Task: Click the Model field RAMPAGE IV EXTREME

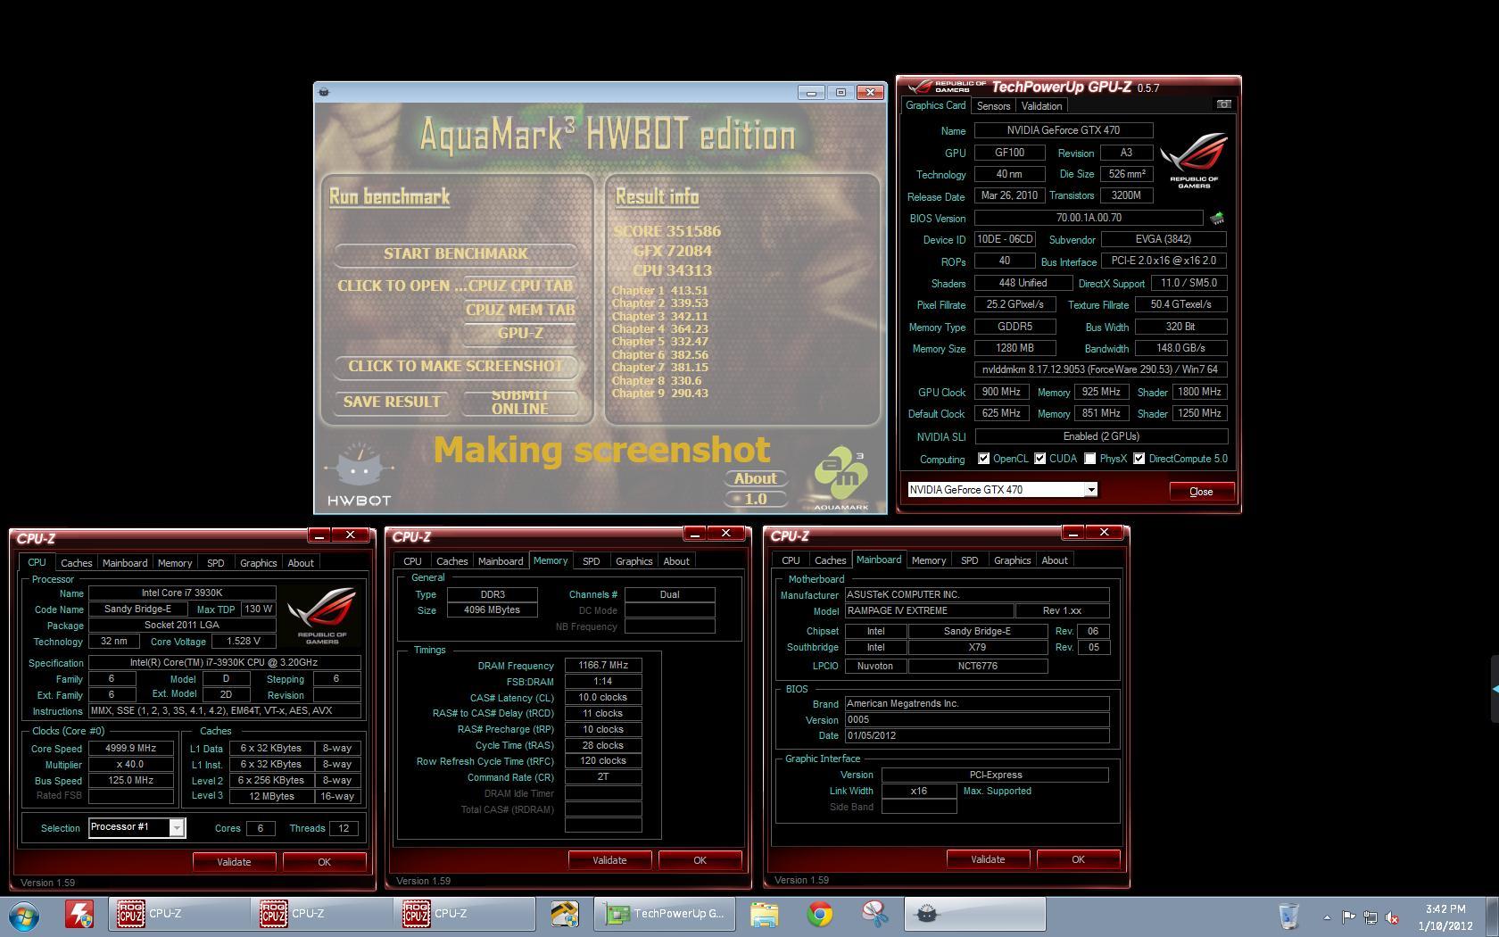Action: point(929,611)
